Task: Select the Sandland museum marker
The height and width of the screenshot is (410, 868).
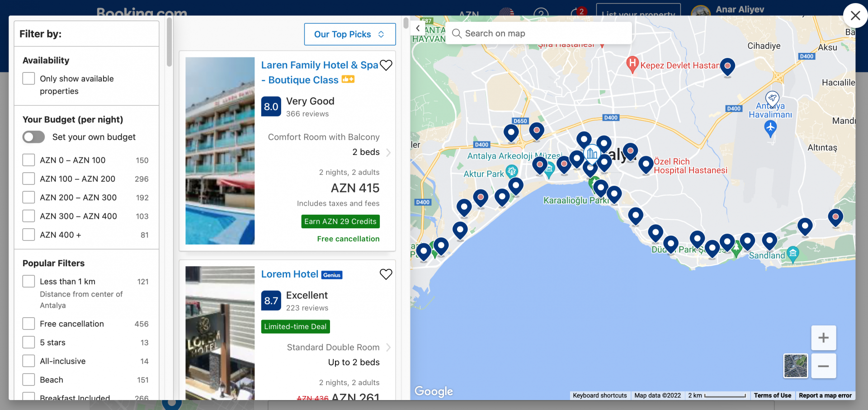Action: click(x=793, y=254)
